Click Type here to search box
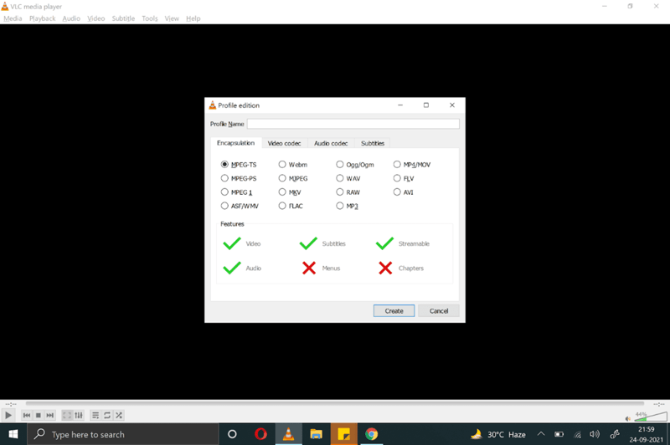The image size is (670, 445). pyautogui.click(x=122, y=434)
